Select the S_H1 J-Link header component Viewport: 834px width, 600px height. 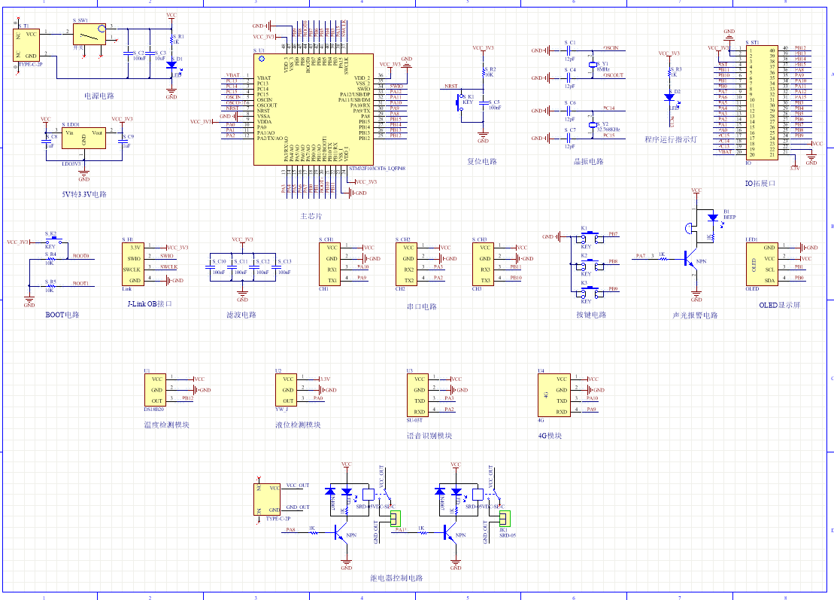[133, 264]
